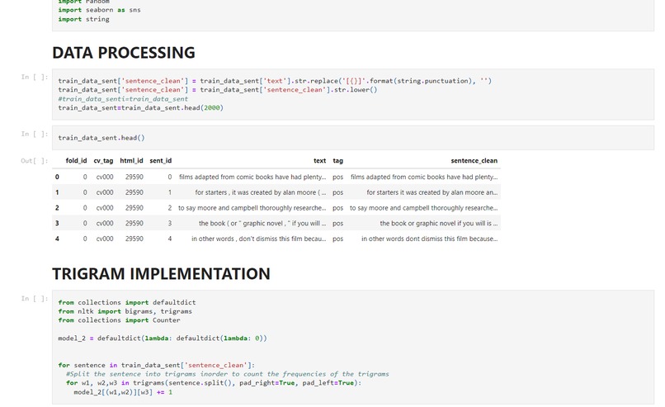The width and height of the screenshot is (665, 407).
Task: Click the 'pos' tag in row 0
Action: 338,177
